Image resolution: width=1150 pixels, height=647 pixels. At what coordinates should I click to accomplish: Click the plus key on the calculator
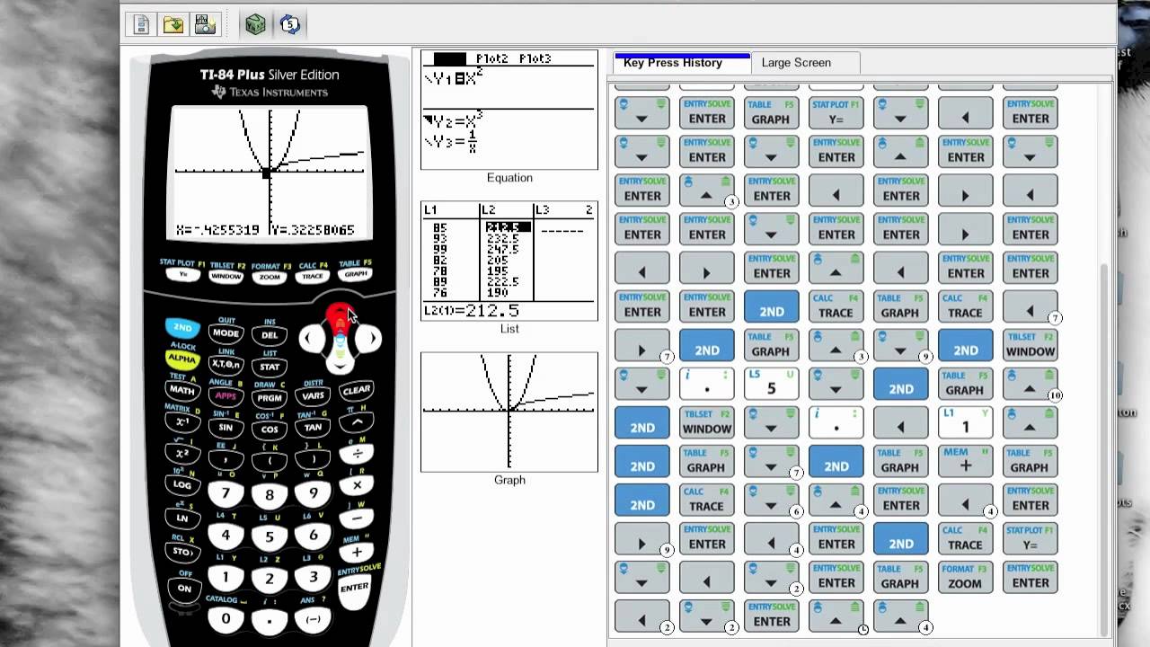(x=357, y=553)
